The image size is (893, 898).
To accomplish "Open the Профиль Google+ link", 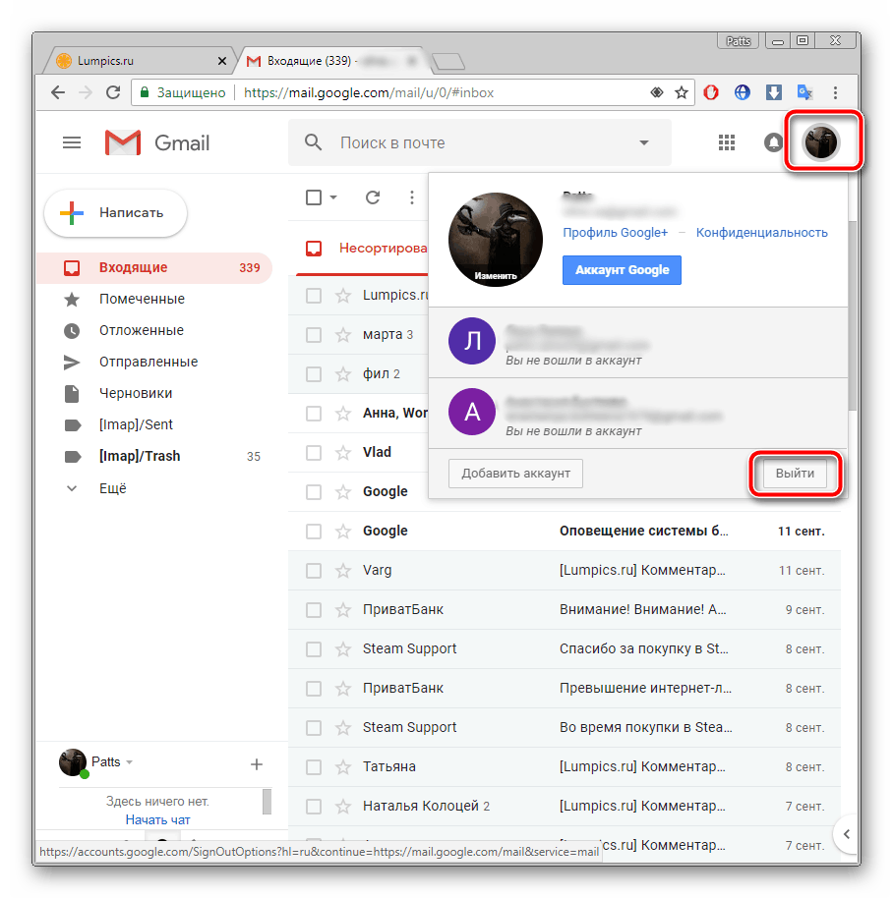I will point(615,233).
